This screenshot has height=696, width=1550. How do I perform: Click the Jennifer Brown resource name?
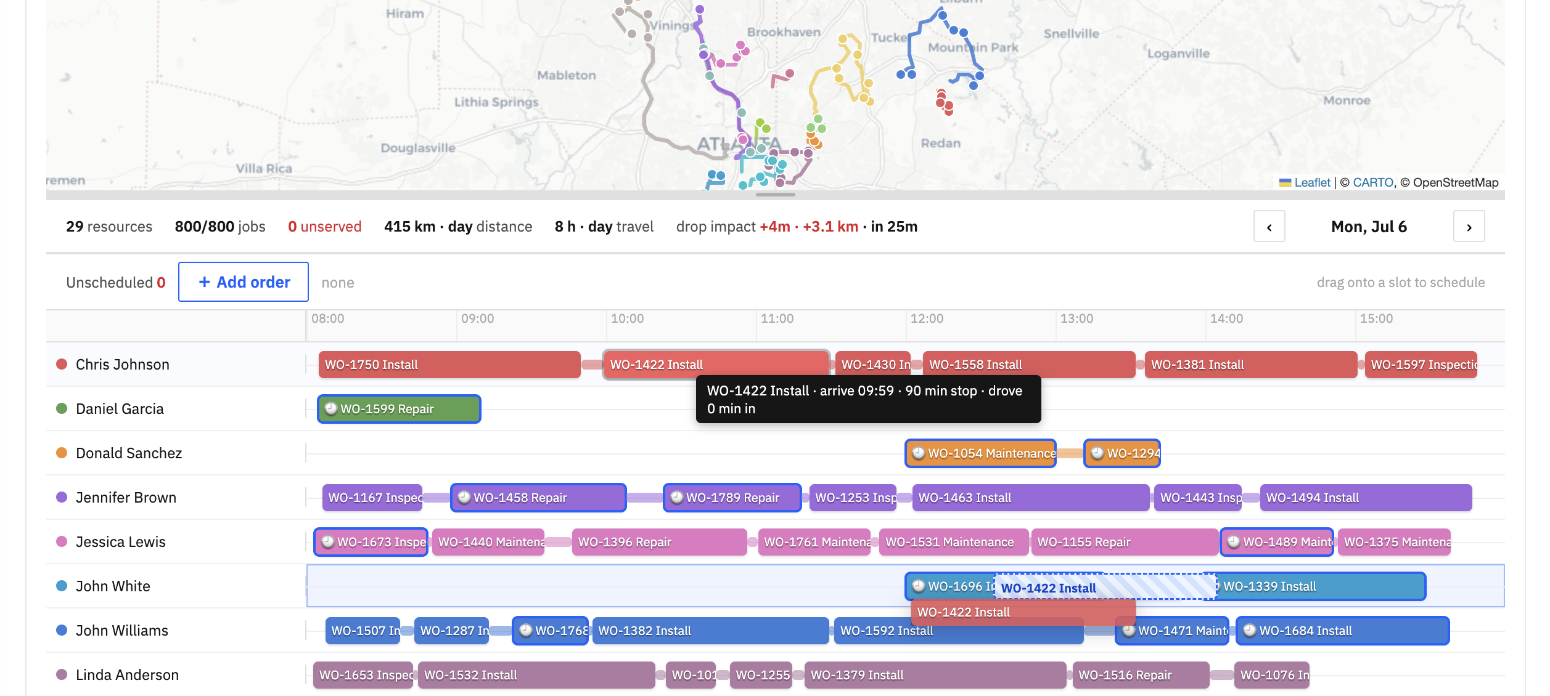[126, 498]
